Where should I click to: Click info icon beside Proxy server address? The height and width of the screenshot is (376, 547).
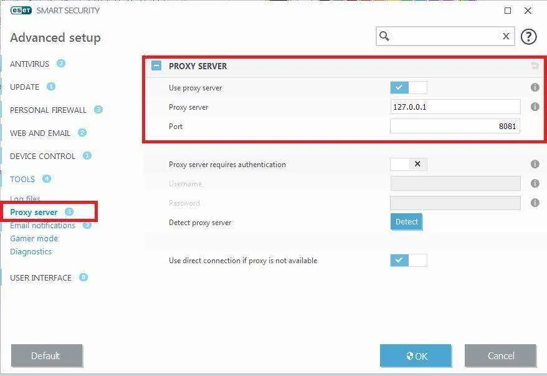535,107
